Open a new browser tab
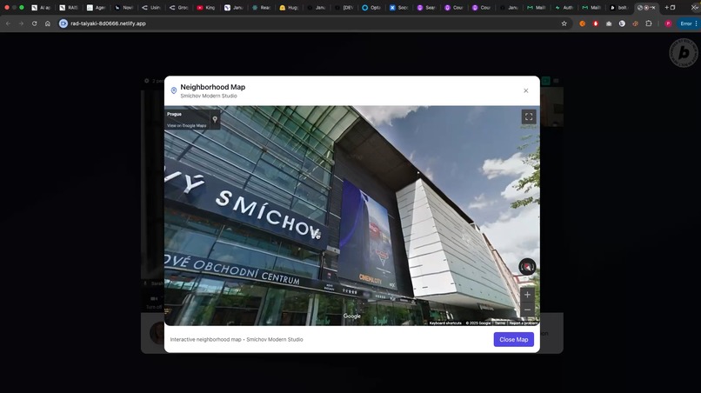The image size is (701, 393). click(666, 8)
